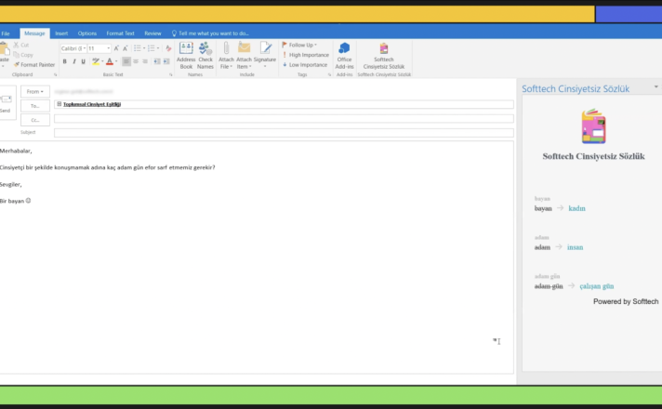Center-align the text
Viewport: 662px width, 409px height.
coord(136,61)
